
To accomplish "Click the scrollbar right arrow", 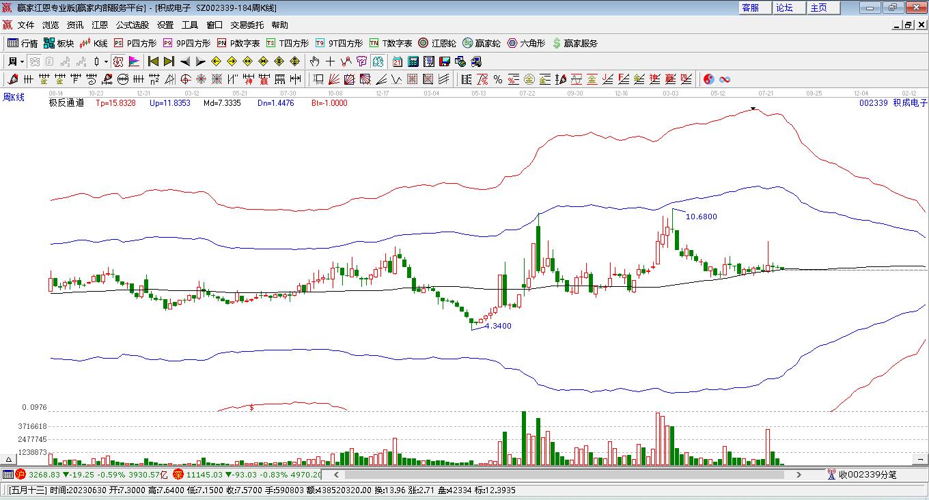I will (x=799, y=474).
